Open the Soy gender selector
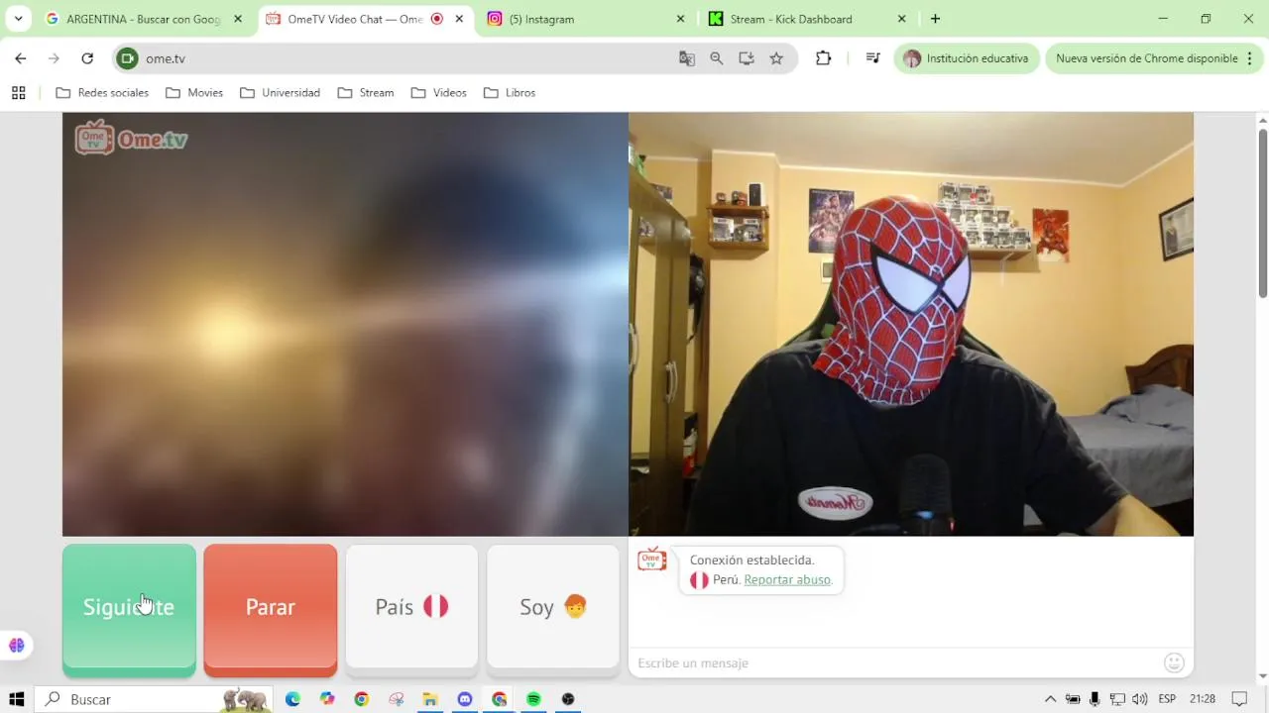The height and width of the screenshot is (713, 1269). point(553,607)
